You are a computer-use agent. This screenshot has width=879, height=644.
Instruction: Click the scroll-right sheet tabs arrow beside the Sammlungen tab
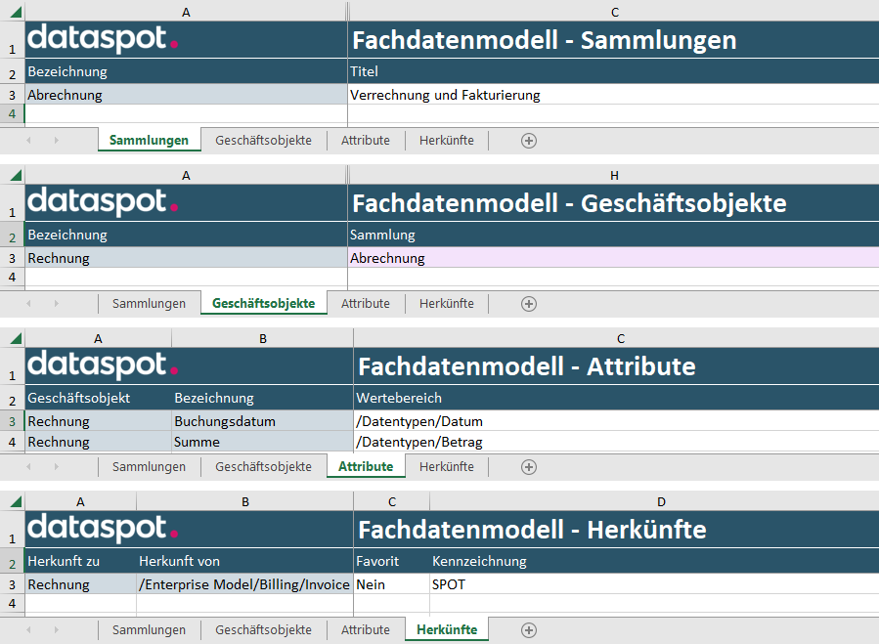pyautogui.click(x=56, y=141)
